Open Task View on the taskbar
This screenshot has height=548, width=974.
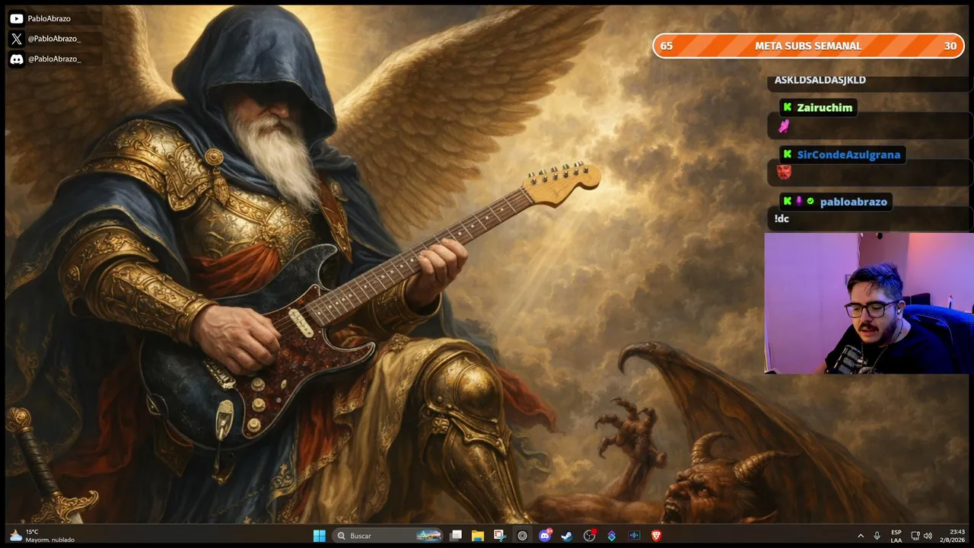click(x=456, y=536)
